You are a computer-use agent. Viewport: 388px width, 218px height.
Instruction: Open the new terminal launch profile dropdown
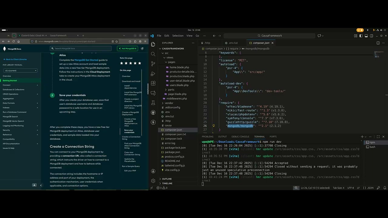[x=366, y=137]
